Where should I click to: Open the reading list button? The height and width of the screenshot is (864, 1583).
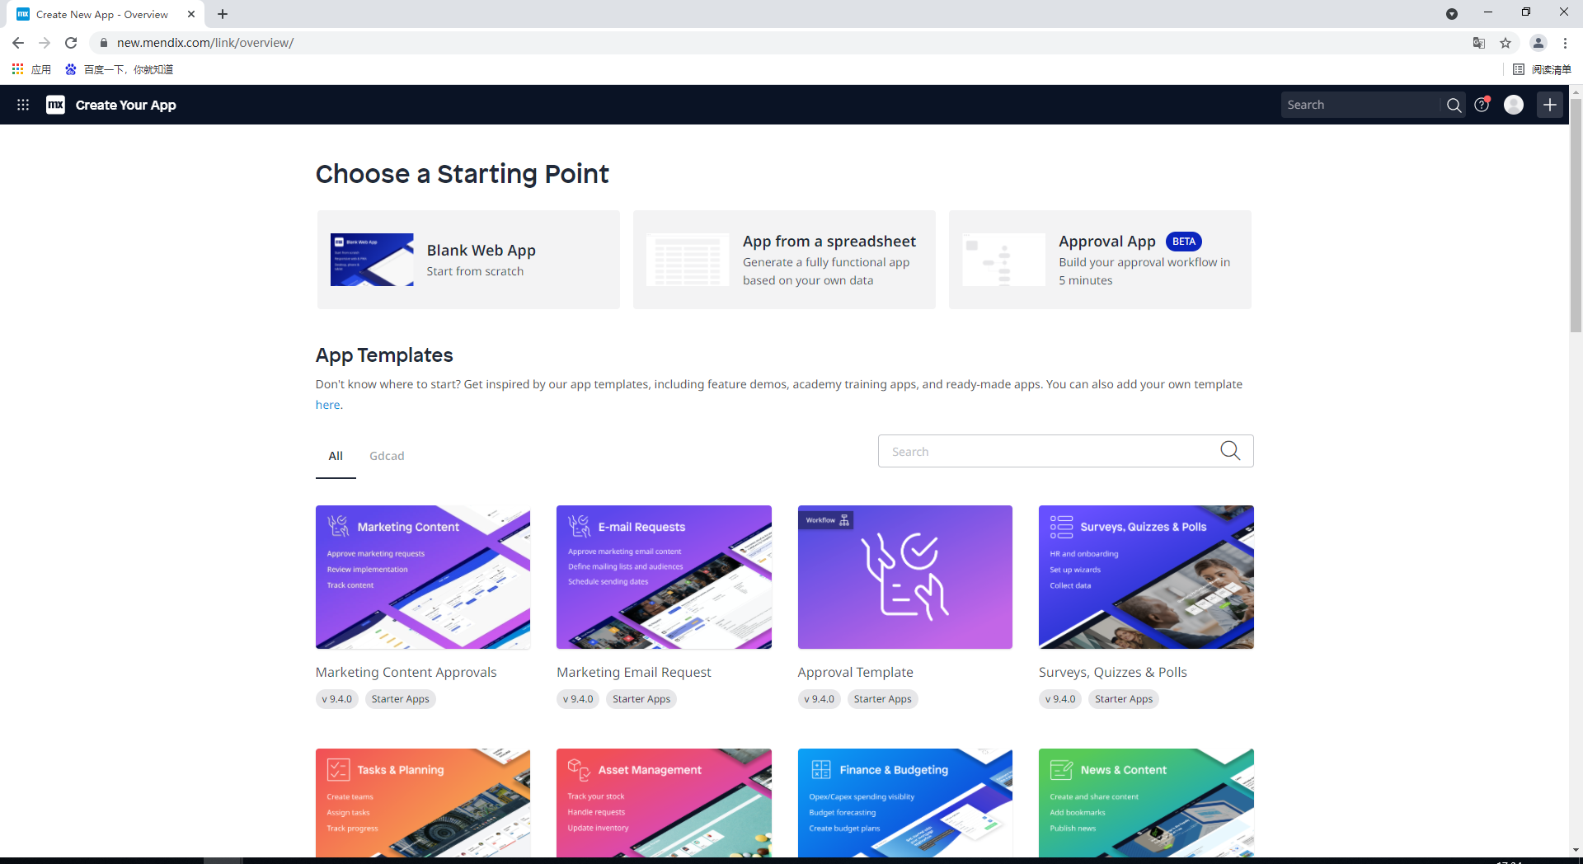point(1542,69)
